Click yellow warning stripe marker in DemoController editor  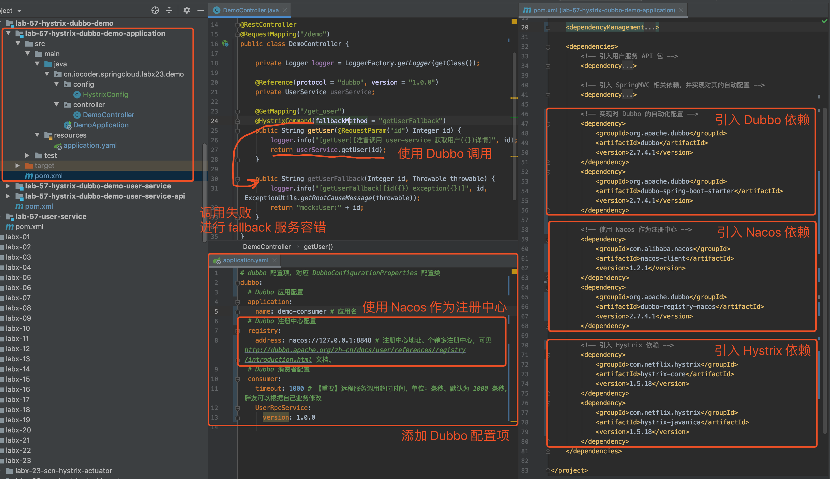[514, 98]
